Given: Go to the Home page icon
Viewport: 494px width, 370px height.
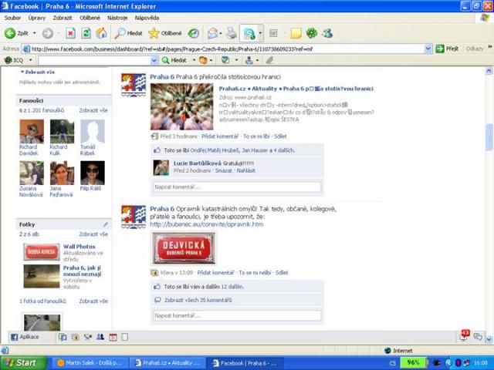Looking at the screenshot, I should click(101, 33).
